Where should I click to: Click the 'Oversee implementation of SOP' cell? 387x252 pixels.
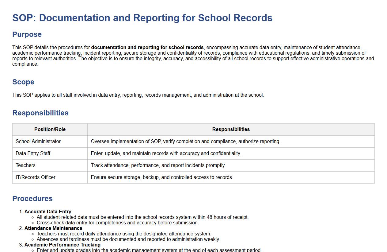click(185, 142)
